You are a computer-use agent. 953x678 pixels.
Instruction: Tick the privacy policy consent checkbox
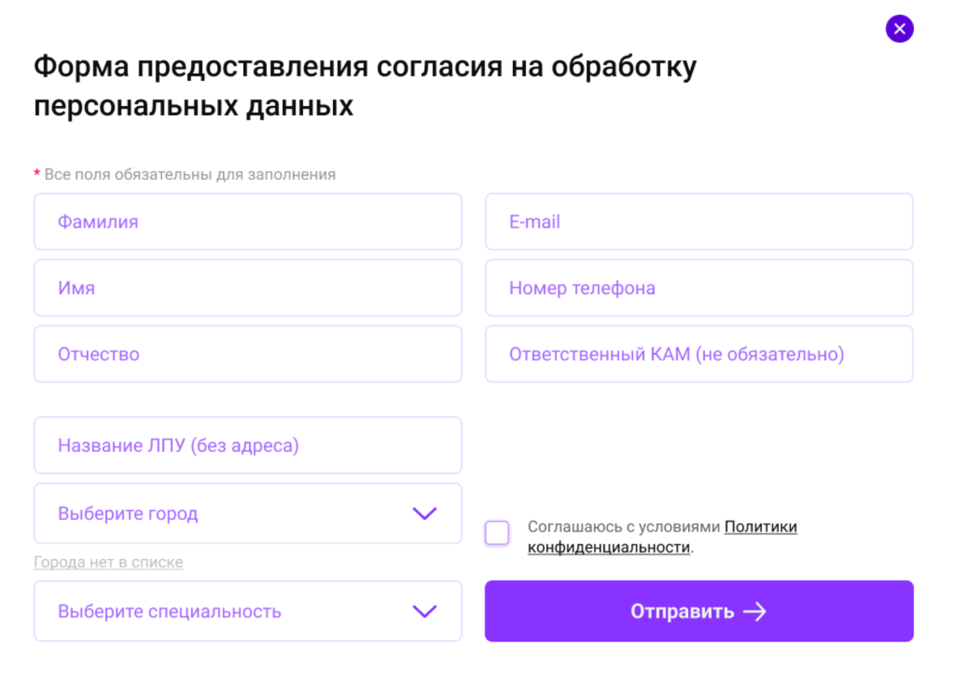click(498, 533)
